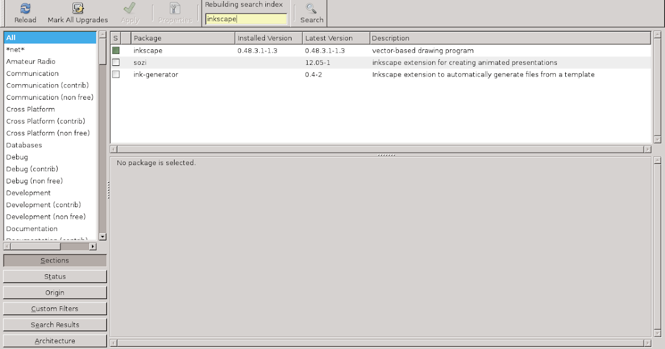Image resolution: width=665 pixels, height=349 pixels.
Task: Mark the ink-generator package checkbox
Action: (116, 74)
